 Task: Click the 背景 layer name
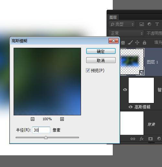point(151,124)
